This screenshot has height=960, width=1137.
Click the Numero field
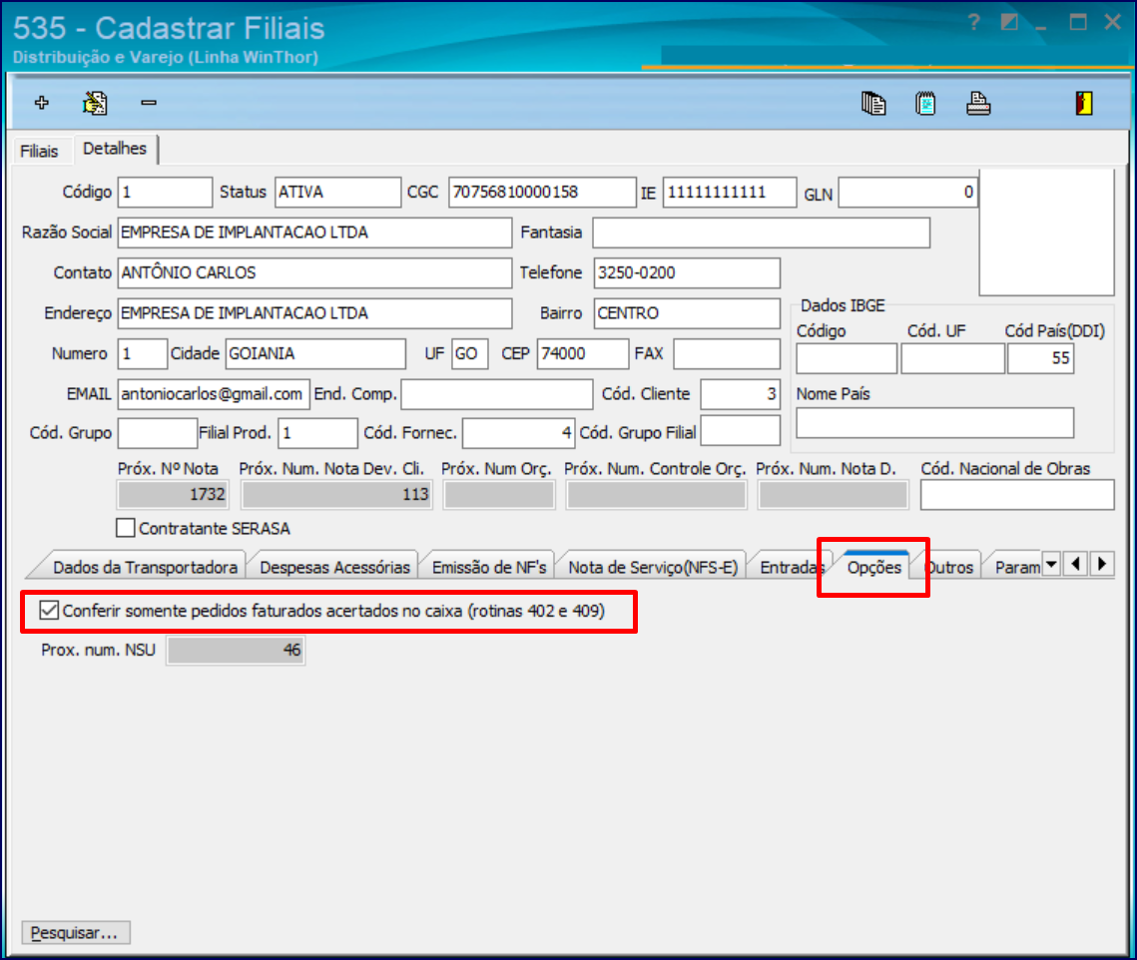(142, 354)
